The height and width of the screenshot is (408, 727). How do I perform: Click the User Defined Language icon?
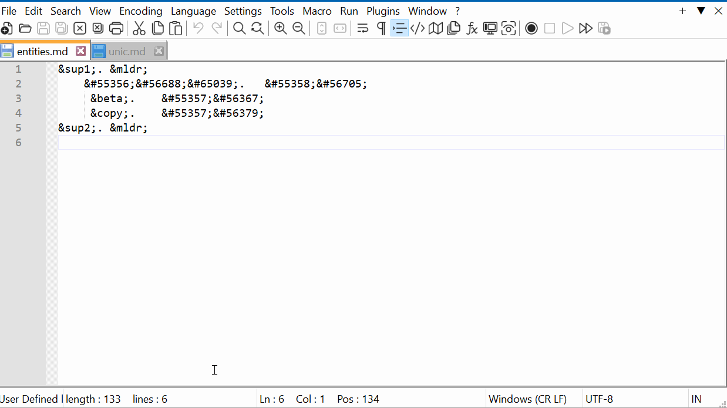(418, 28)
